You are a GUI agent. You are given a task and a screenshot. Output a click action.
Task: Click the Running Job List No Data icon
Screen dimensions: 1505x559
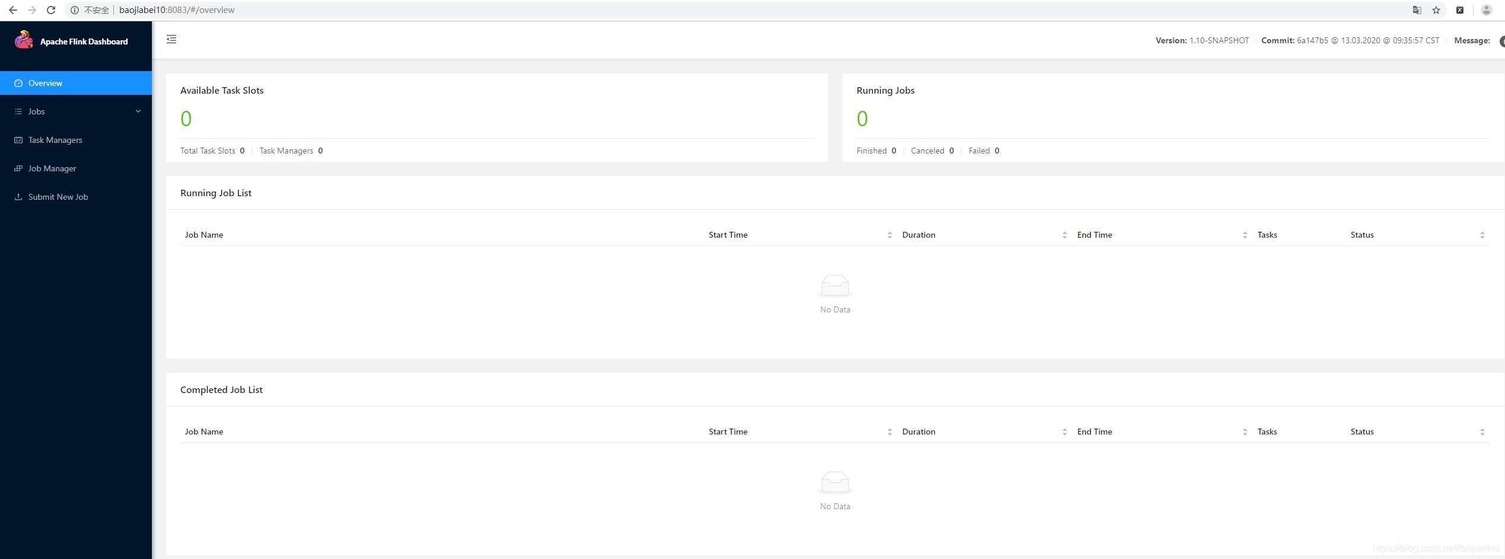835,286
